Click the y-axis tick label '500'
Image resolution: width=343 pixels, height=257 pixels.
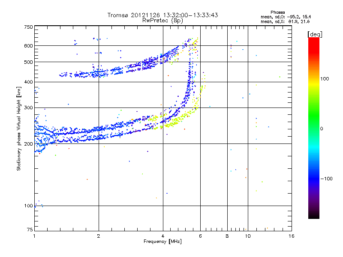pyautogui.click(x=28, y=62)
